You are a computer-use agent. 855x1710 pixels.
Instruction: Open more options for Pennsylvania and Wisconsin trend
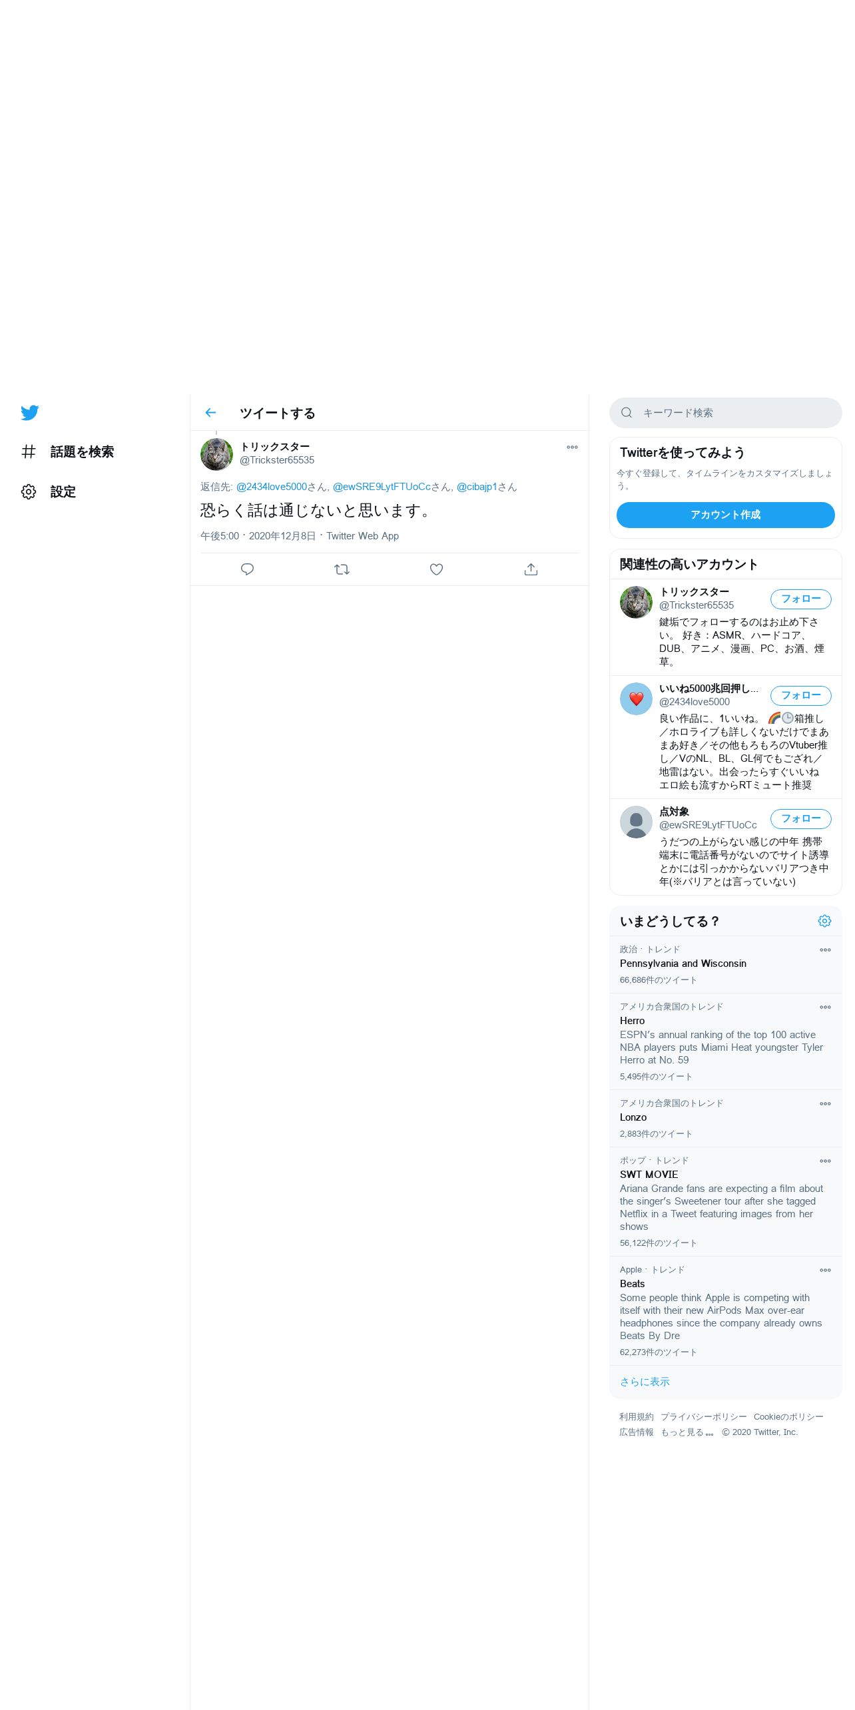[x=825, y=950]
